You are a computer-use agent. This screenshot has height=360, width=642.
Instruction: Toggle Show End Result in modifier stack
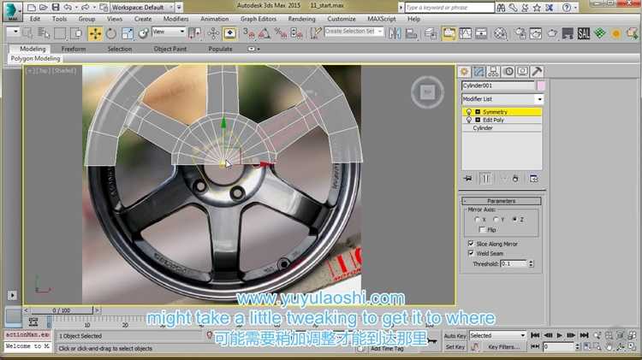coord(485,179)
